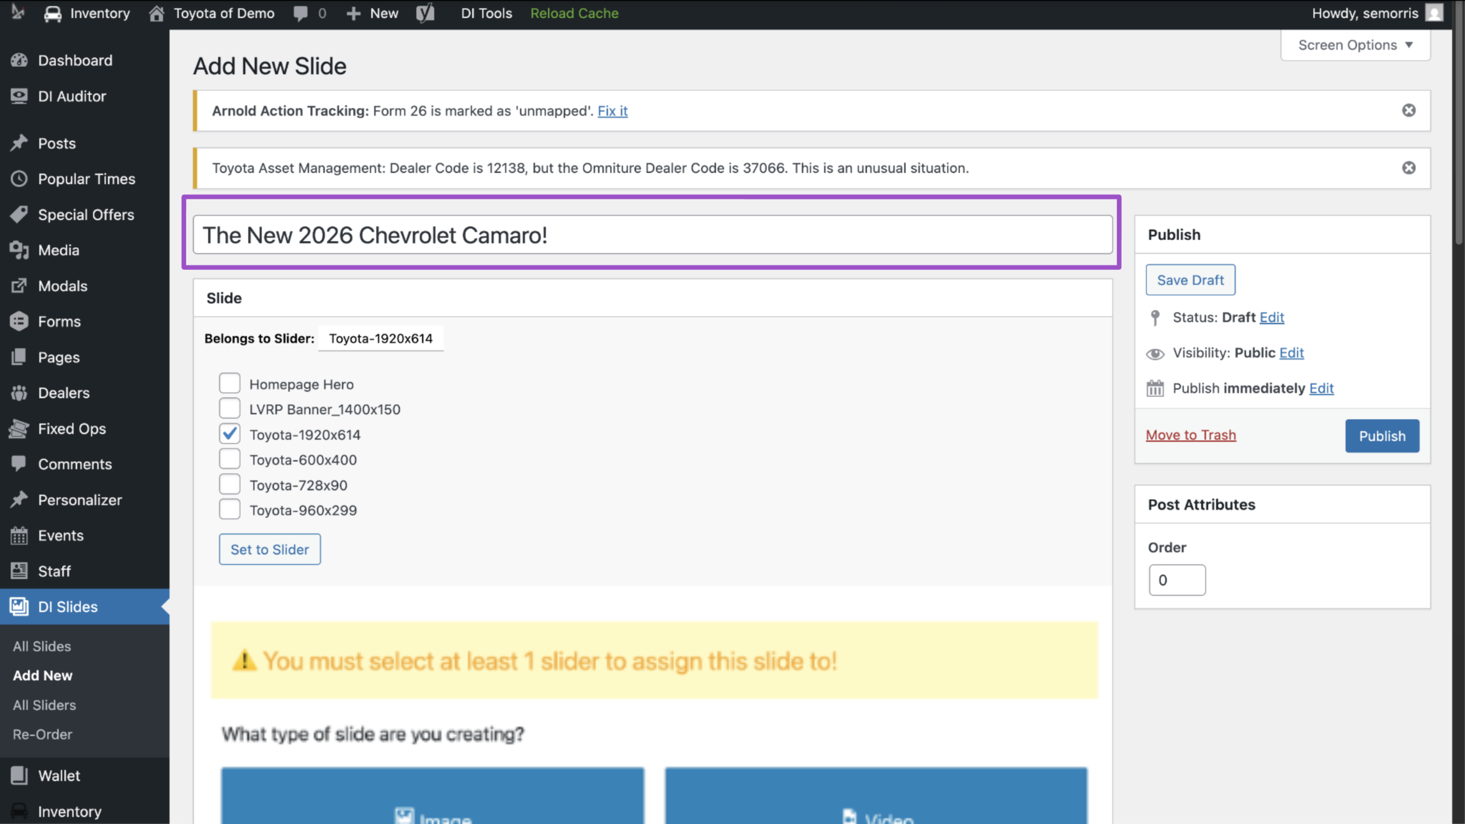Click the Pages icon in sidebar
The height and width of the screenshot is (824, 1465).
19,357
